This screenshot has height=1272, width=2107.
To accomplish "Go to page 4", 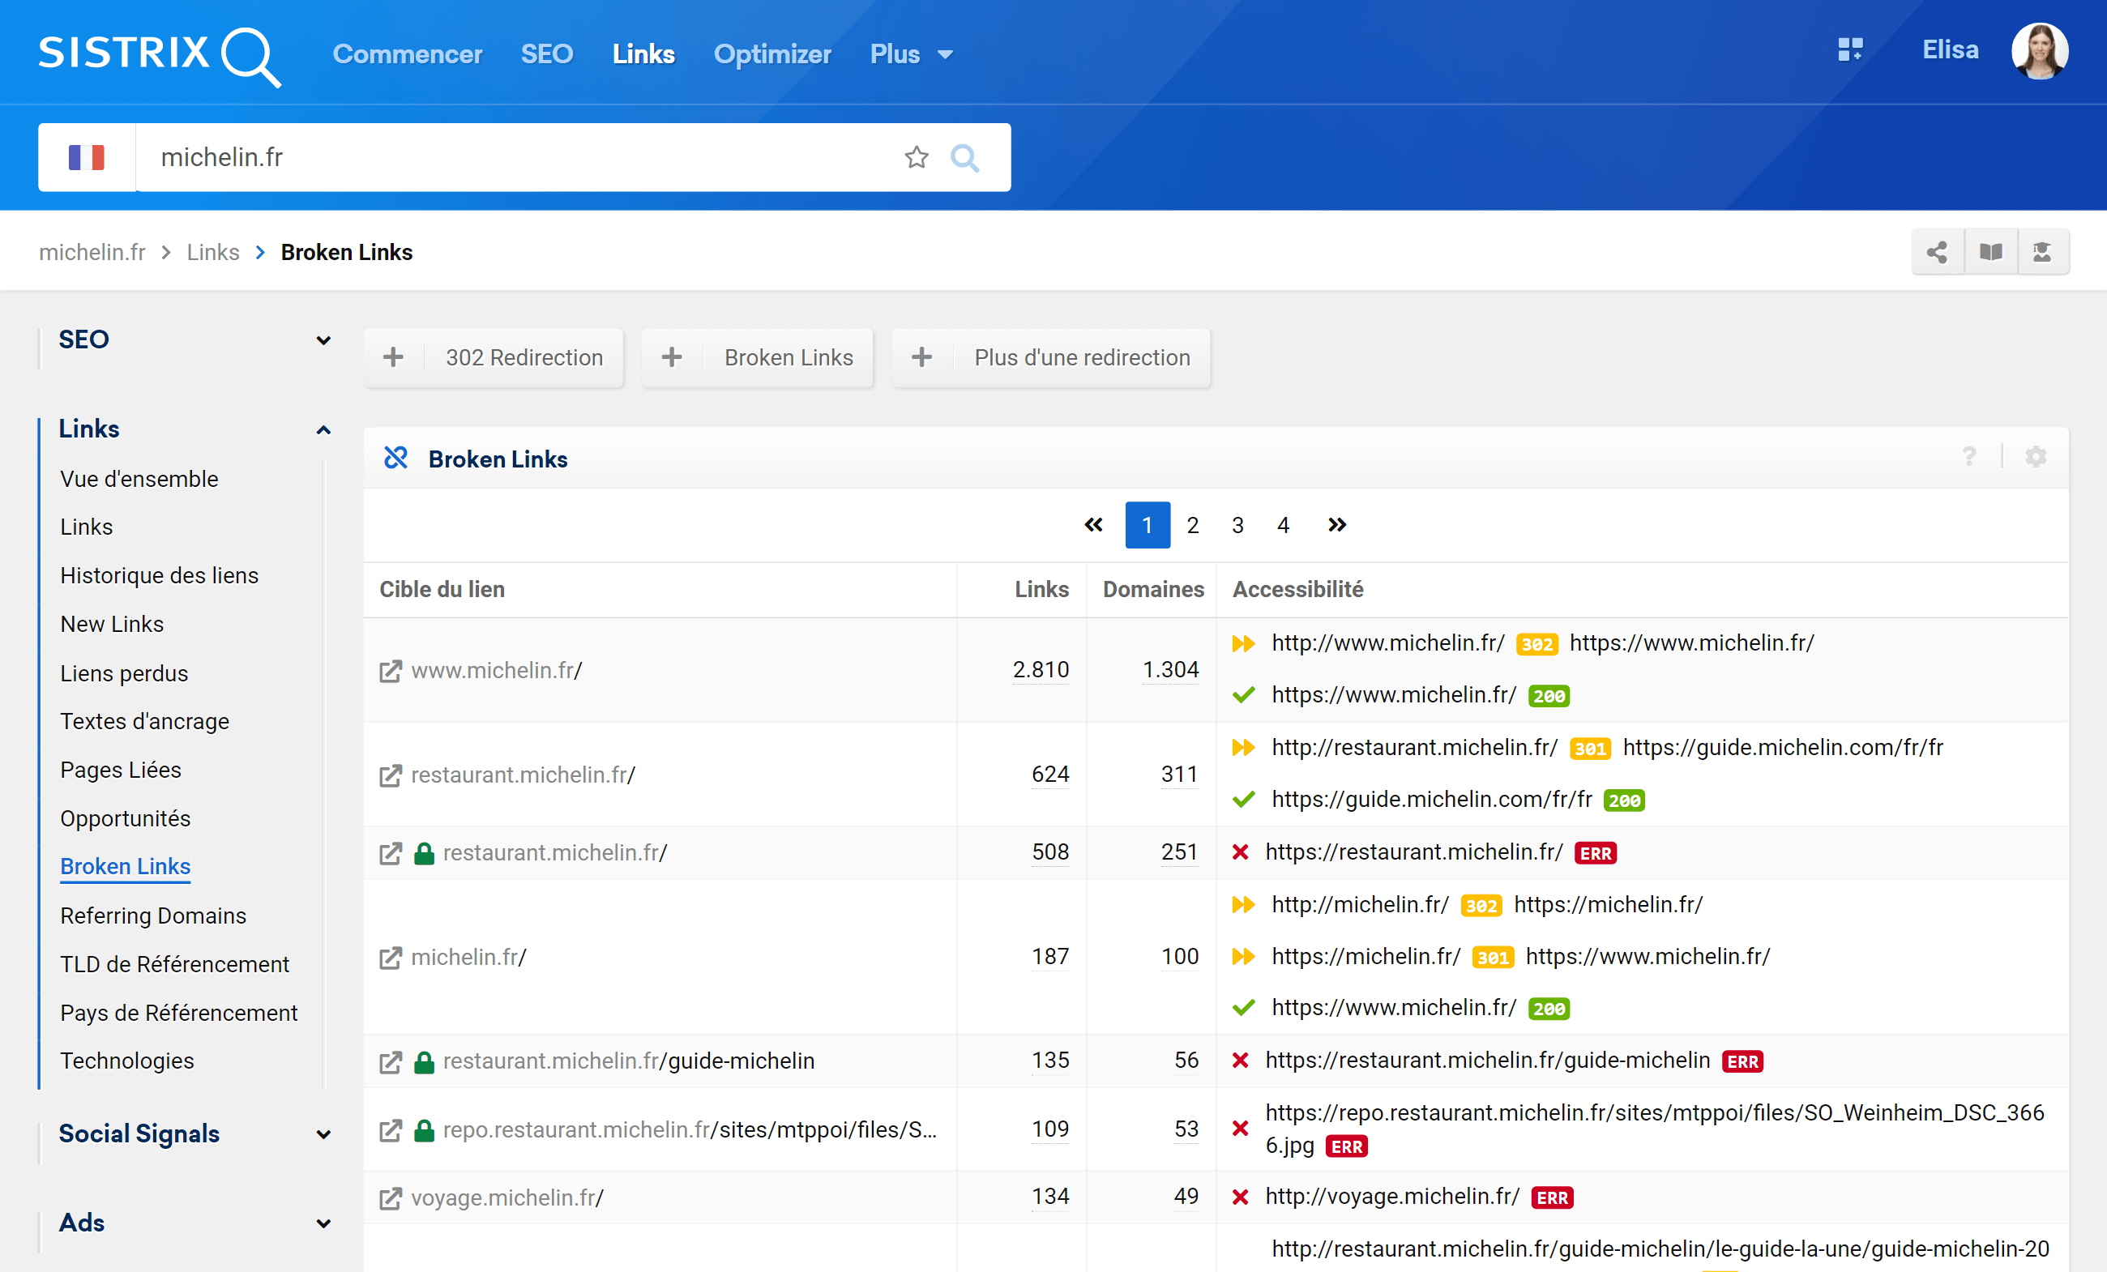I will pyautogui.click(x=1284, y=526).
